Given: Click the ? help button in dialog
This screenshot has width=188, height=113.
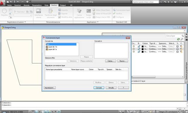Looking at the screenshot, I should [123, 88].
